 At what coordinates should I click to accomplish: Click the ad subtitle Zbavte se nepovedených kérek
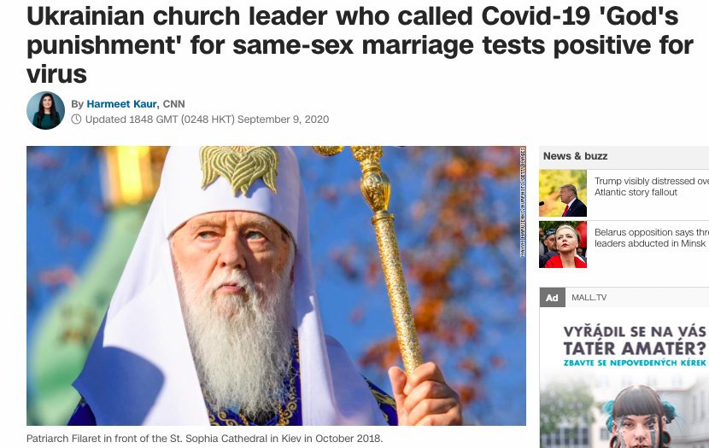pyautogui.click(x=635, y=363)
